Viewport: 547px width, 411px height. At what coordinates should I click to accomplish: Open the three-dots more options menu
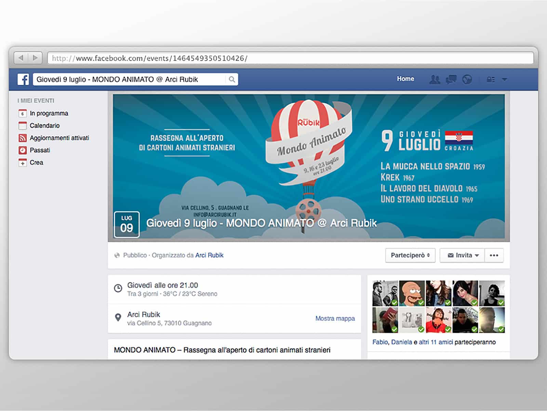click(x=494, y=255)
